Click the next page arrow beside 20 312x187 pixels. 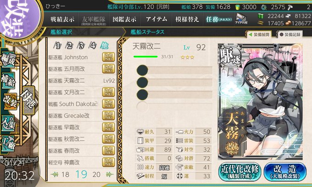tap(109, 174)
